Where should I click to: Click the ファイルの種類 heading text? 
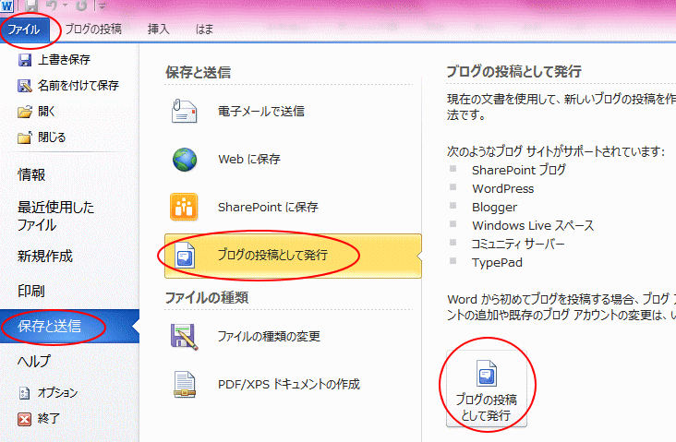coord(207,298)
